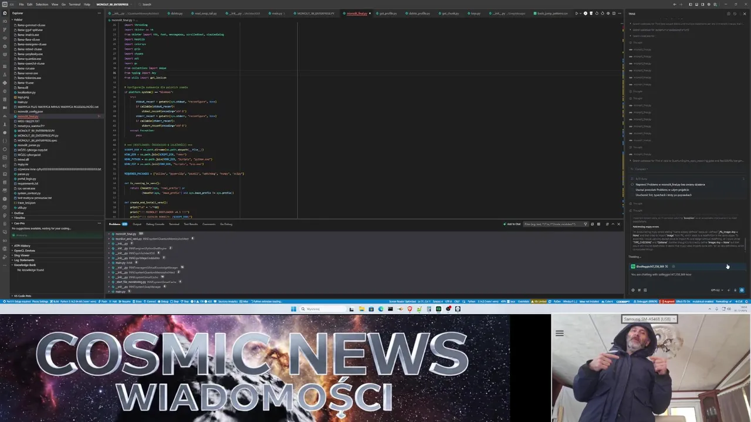Screen dimensions: 751x422
Task: Open the editor More Actions ellipsis
Action: click(620, 13)
